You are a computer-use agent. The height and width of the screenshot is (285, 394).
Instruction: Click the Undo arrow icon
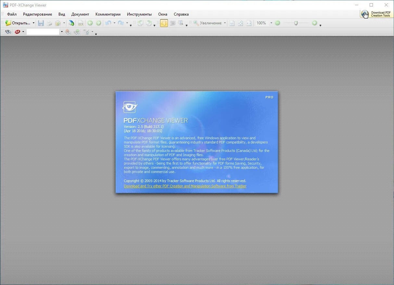click(108, 23)
